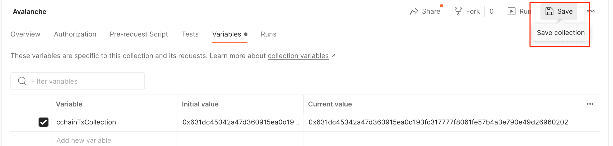
Task: Open the Authorization tab
Action: pos(75,34)
